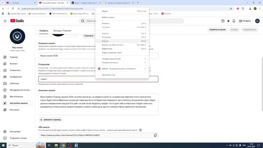The image size is (263, 148).
Task: Bookmark the page with the star icon
Action: (x=231, y=9)
